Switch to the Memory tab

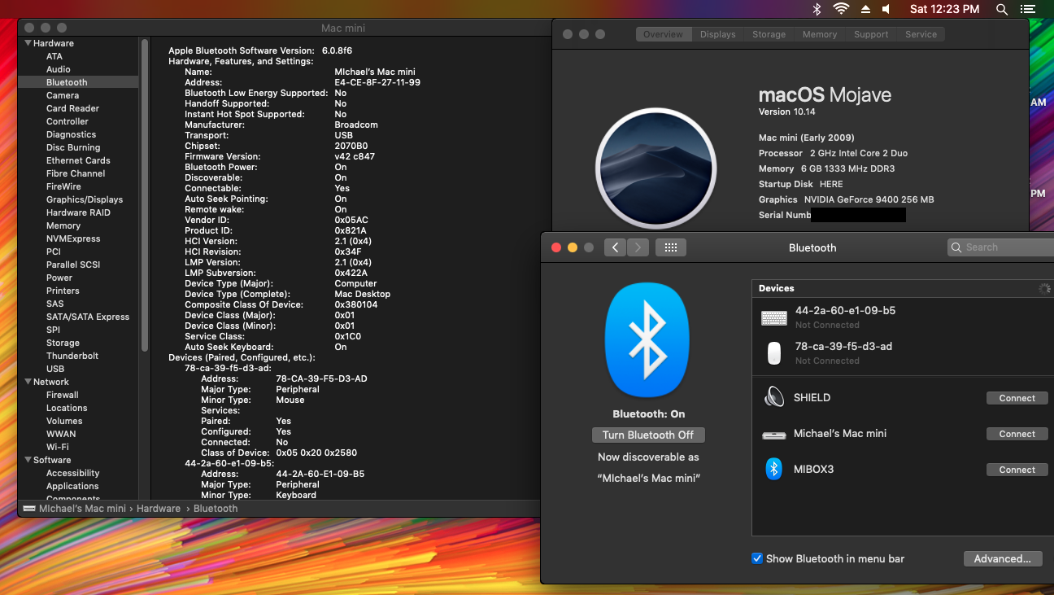819,34
